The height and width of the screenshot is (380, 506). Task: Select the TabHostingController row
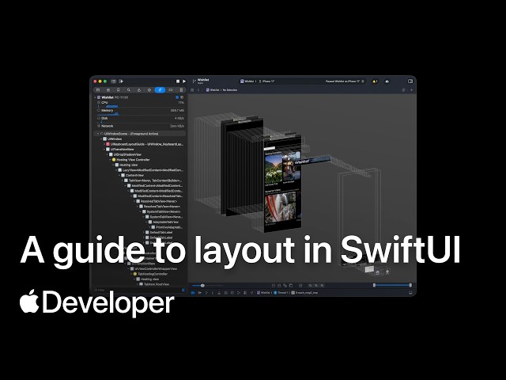150,274
